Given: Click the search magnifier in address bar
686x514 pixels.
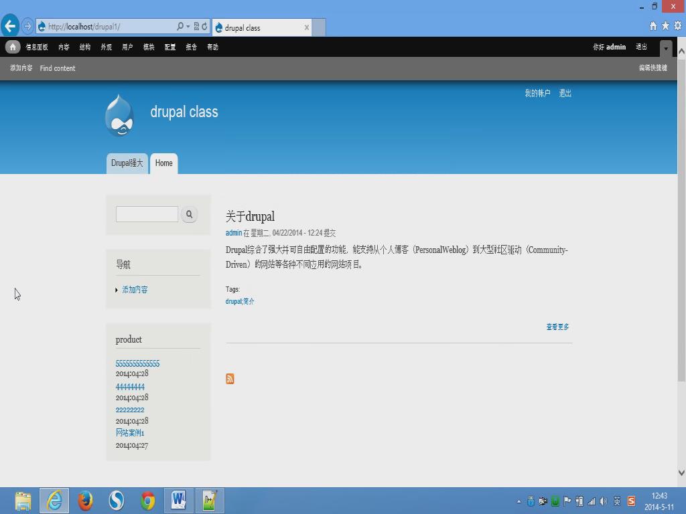Looking at the screenshot, I should pos(180,26).
